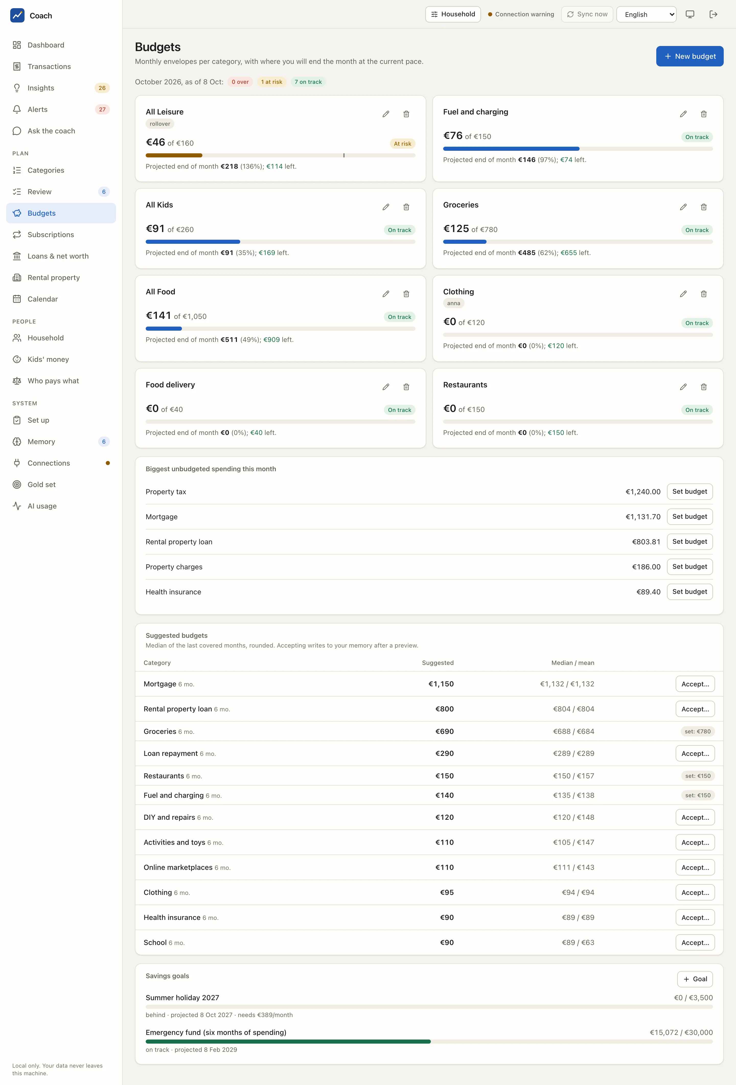Image resolution: width=736 pixels, height=1085 pixels.
Task: Click the Emergency fund progress bar
Action: 429,1042
